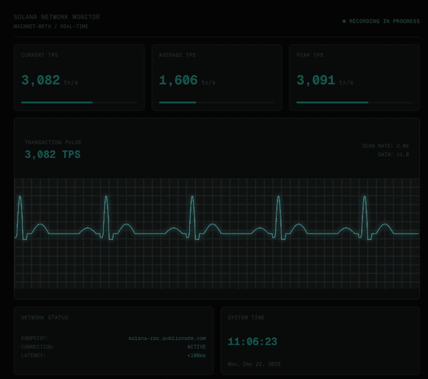
Task: Click the 'MAINNET-BETA / REAL-TIME' subtitle
Action: tap(51, 27)
